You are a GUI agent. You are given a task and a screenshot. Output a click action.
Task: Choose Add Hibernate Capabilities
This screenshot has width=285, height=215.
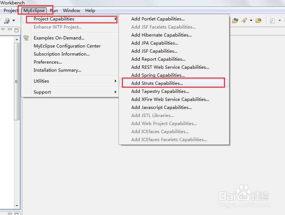click(x=174, y=35)
